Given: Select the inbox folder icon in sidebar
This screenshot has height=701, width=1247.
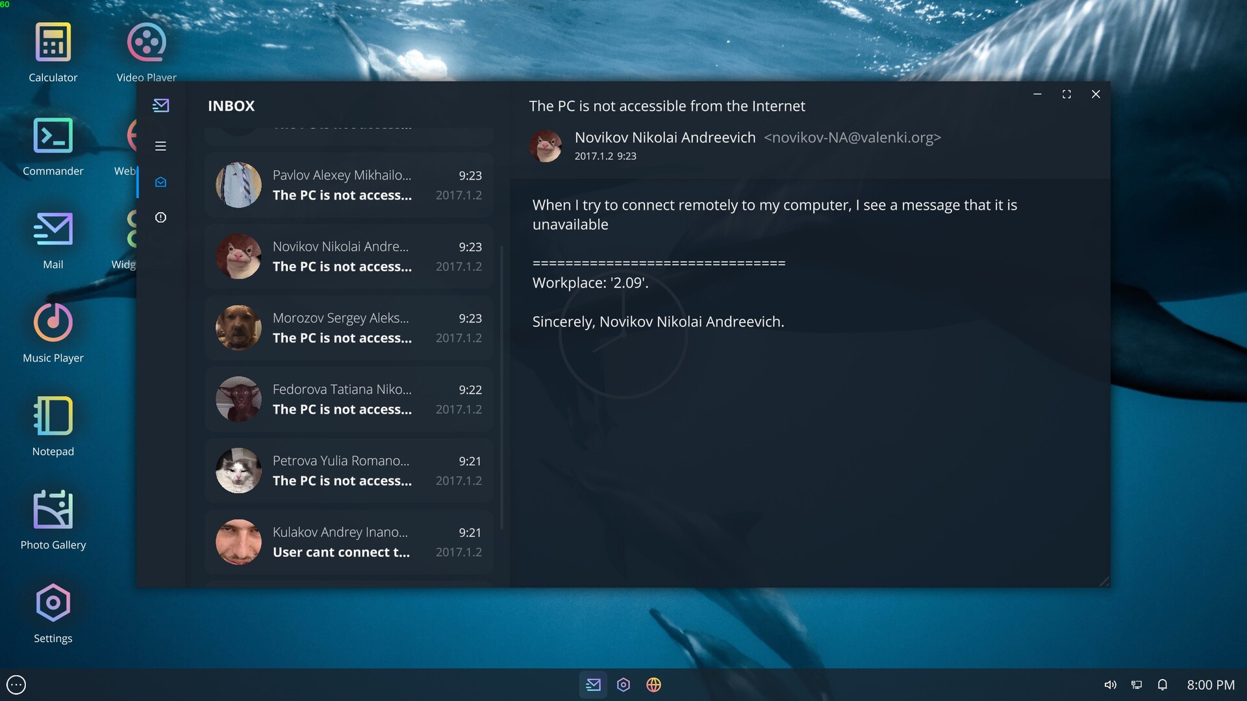Looking at the screenshot, I should tap(160, 182).
